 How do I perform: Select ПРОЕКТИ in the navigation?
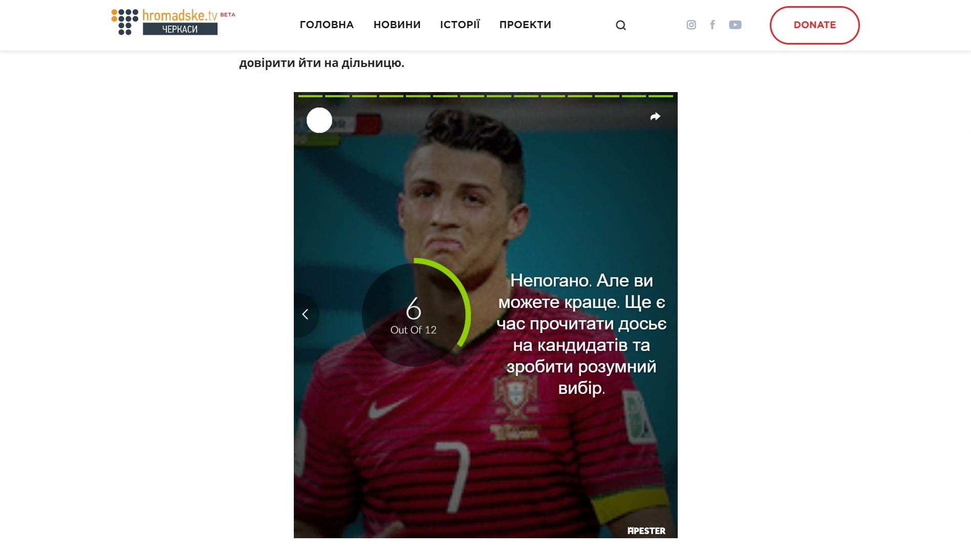coord(525,25)
